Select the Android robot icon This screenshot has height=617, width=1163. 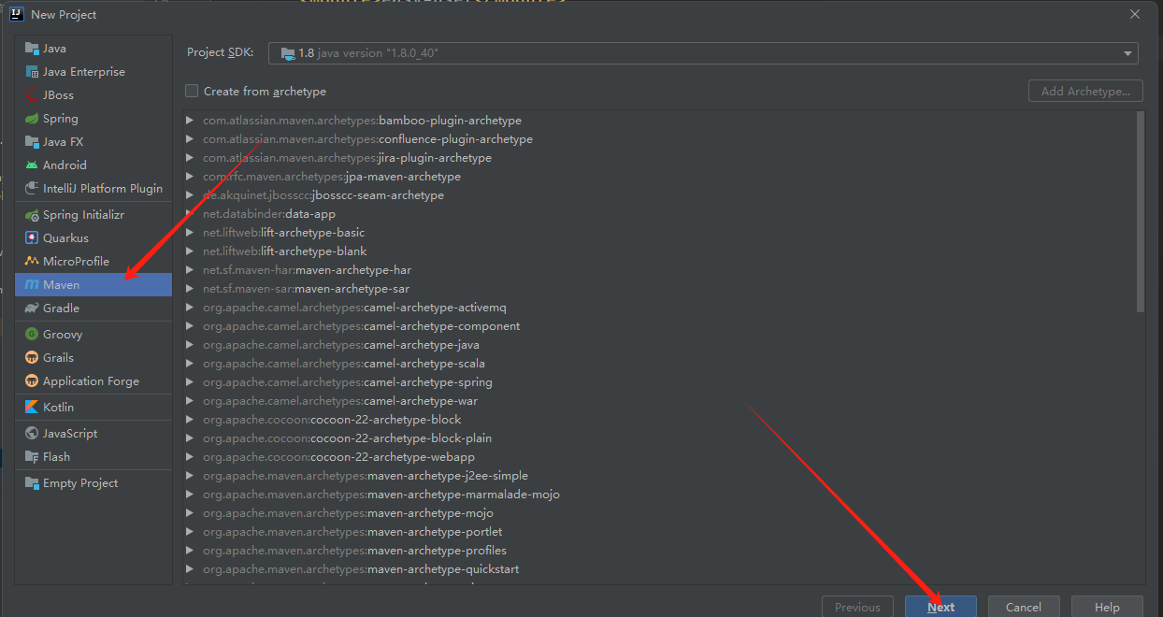(x=32, y=165)
